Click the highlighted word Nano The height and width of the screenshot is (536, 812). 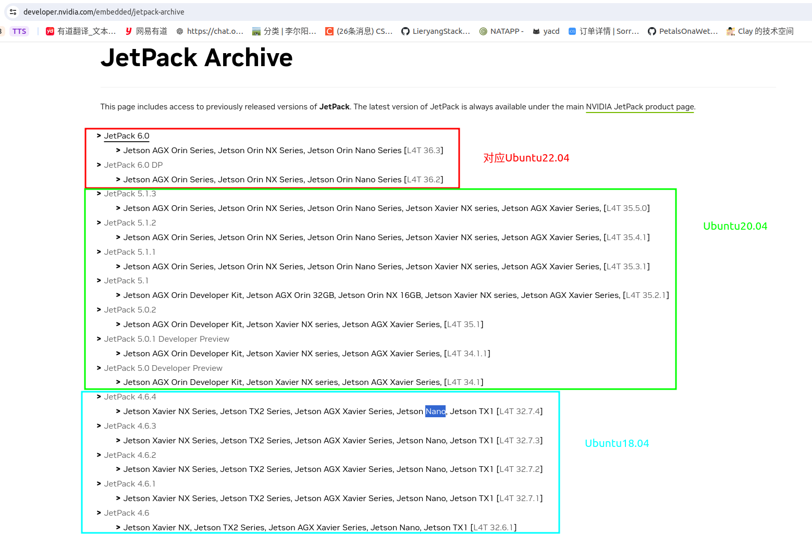coord(436,412)
